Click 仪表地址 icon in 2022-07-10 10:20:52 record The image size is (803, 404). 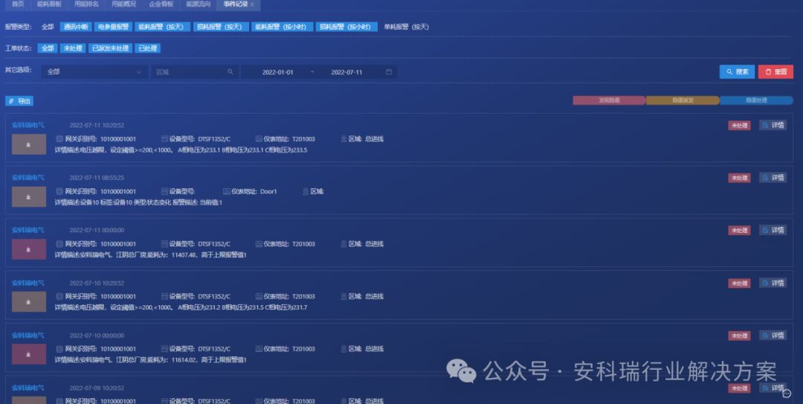pos(259,296)
